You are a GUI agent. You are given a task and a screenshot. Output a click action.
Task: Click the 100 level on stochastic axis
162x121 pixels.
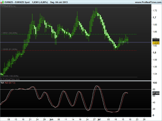point(155,83)
